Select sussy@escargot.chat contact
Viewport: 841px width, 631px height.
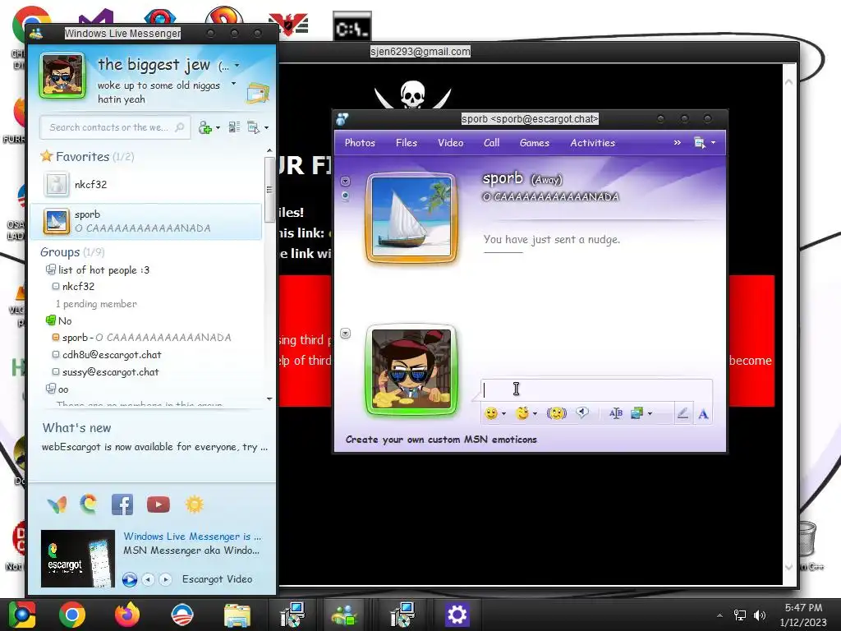[111, 372]
